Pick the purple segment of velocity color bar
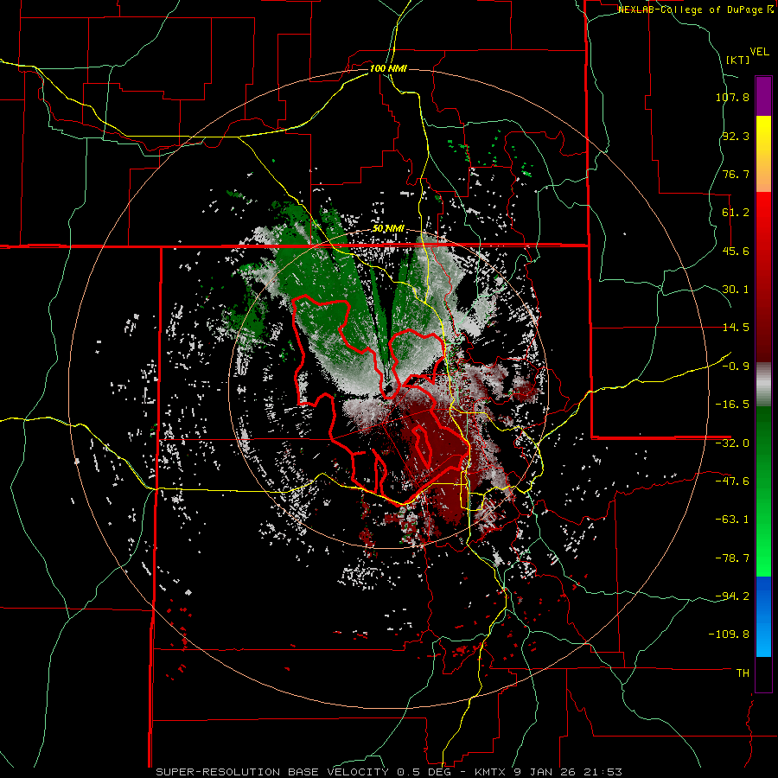This screenshot has width=778, height=778. 763,96
